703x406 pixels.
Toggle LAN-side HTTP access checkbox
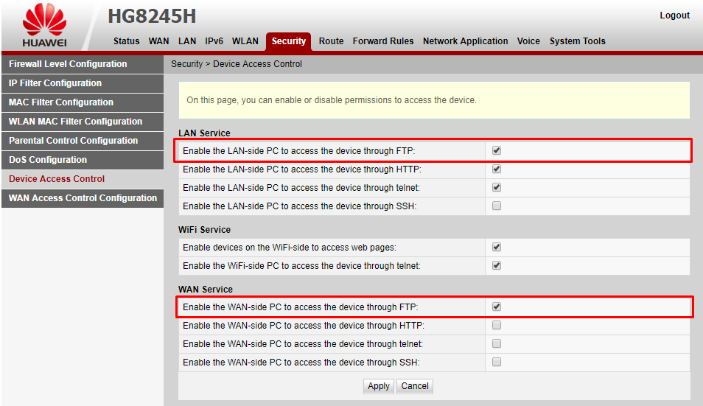[497, 169]
